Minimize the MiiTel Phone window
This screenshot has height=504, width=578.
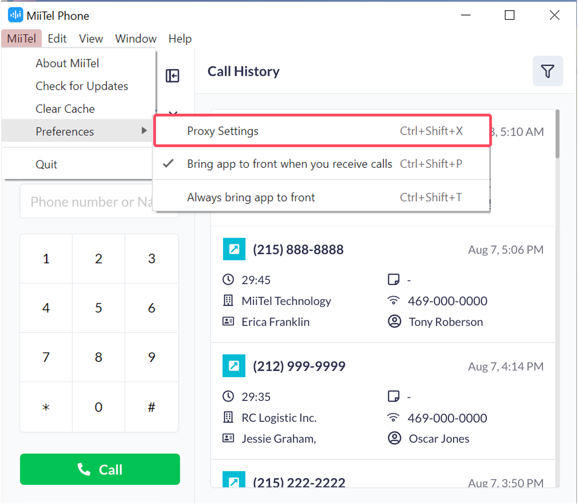coord(466,15)
